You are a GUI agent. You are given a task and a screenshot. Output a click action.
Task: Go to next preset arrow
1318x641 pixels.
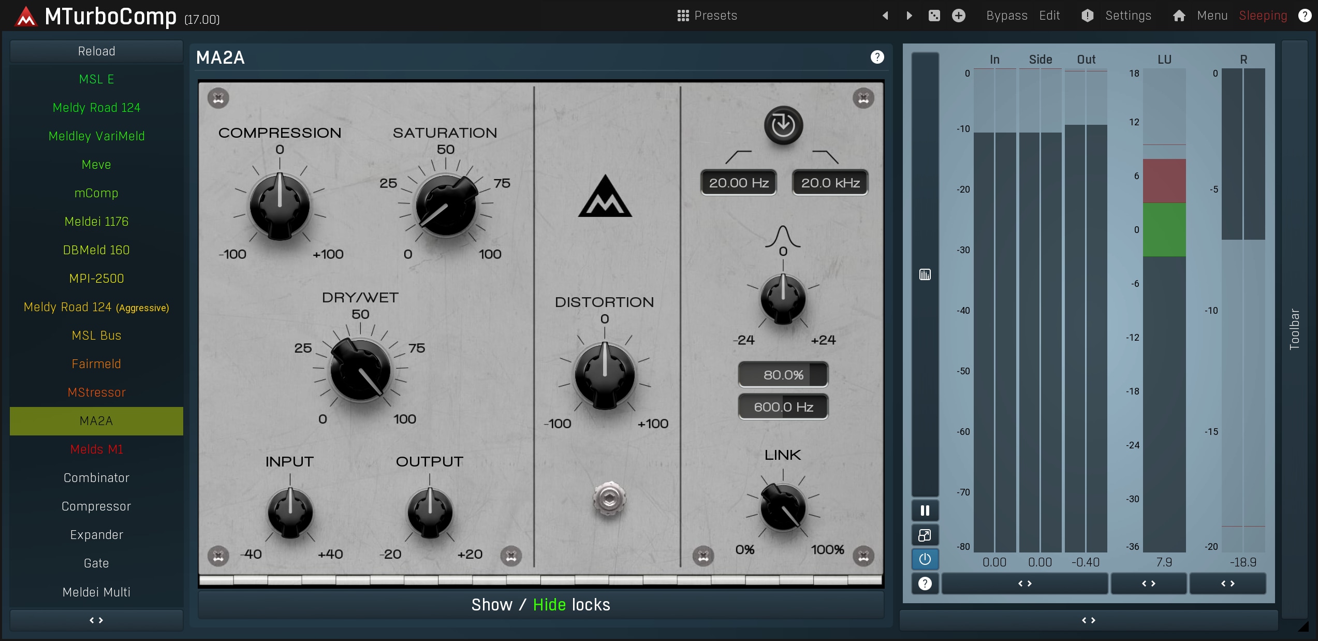click(x=910, y=16)
